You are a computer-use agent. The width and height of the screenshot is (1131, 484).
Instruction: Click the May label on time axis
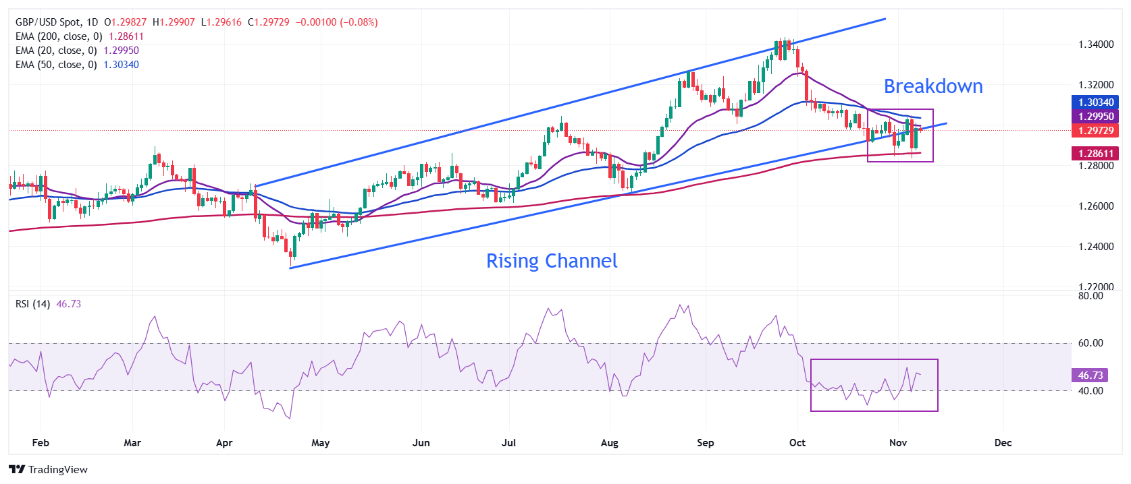[x=320, y=443]
